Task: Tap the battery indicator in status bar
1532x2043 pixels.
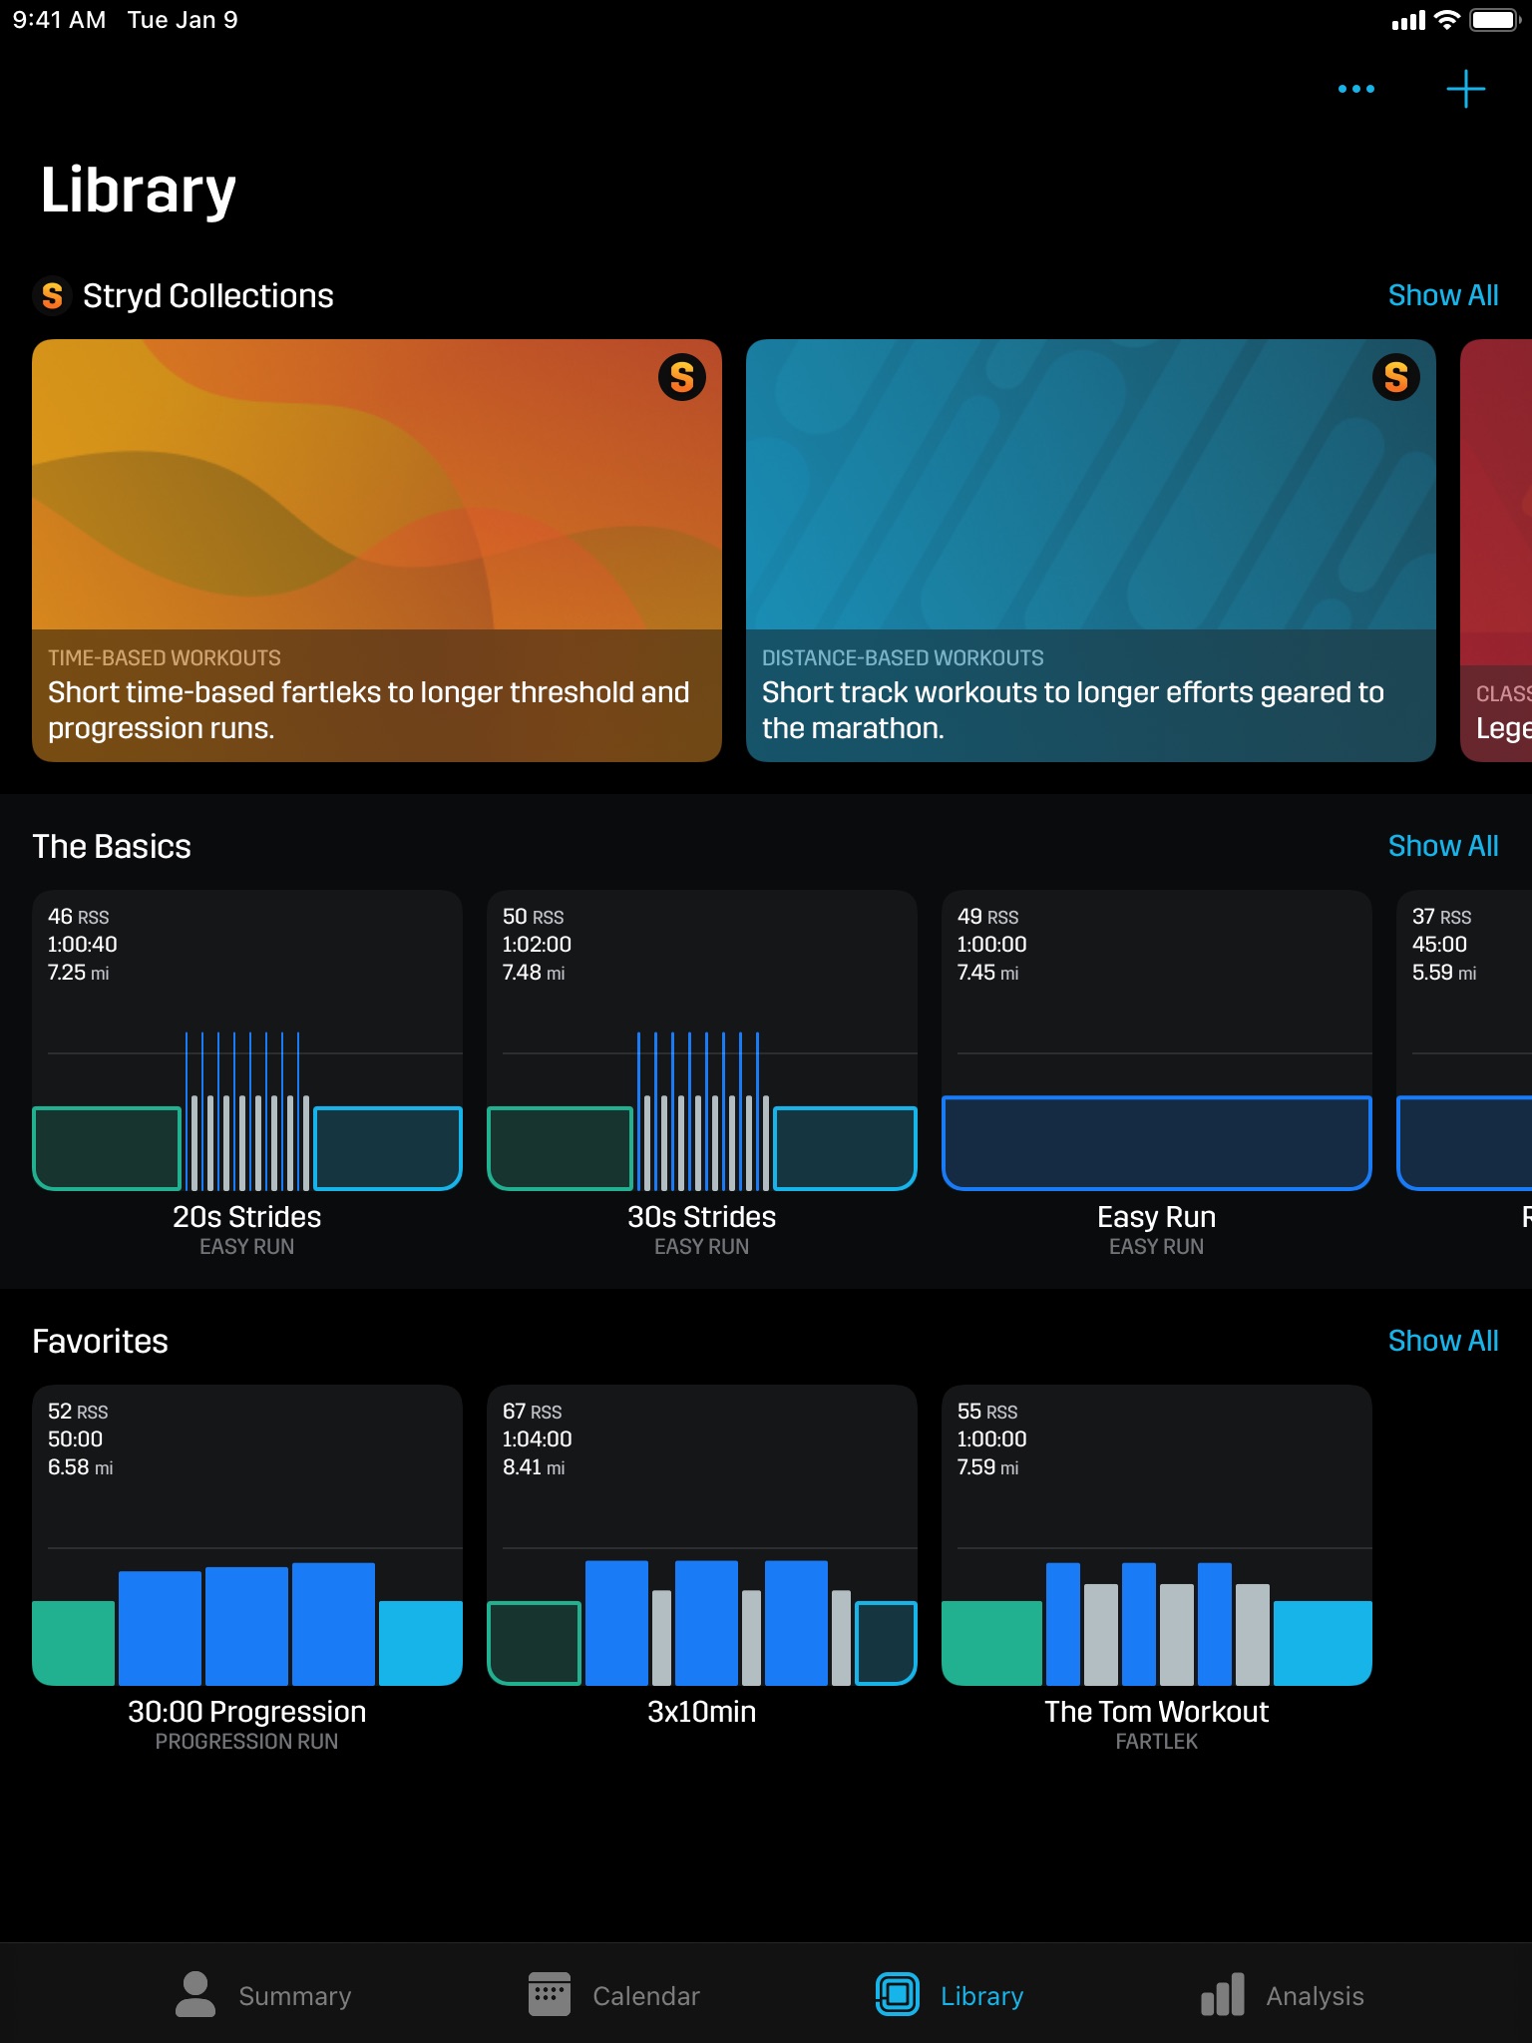Action: tap(1494, 20)
